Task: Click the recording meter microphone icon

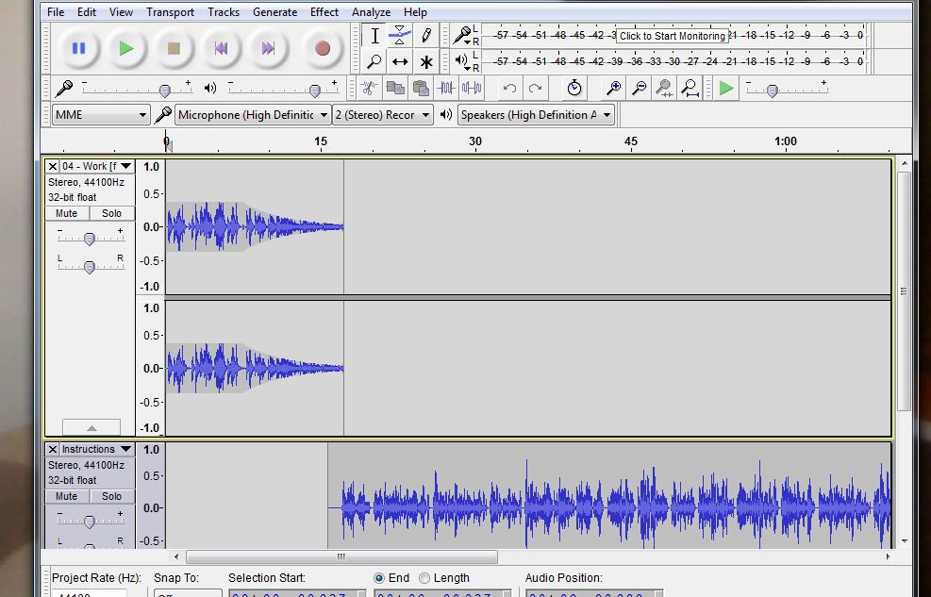Action: pos(462,35)
